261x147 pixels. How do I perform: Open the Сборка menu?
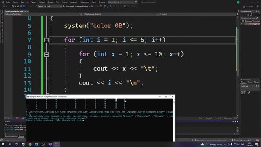pyautogui.click(x=42, y=2)
